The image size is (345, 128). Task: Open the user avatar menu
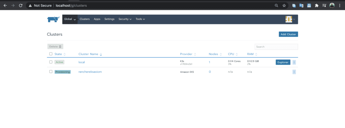pos(290,19)
